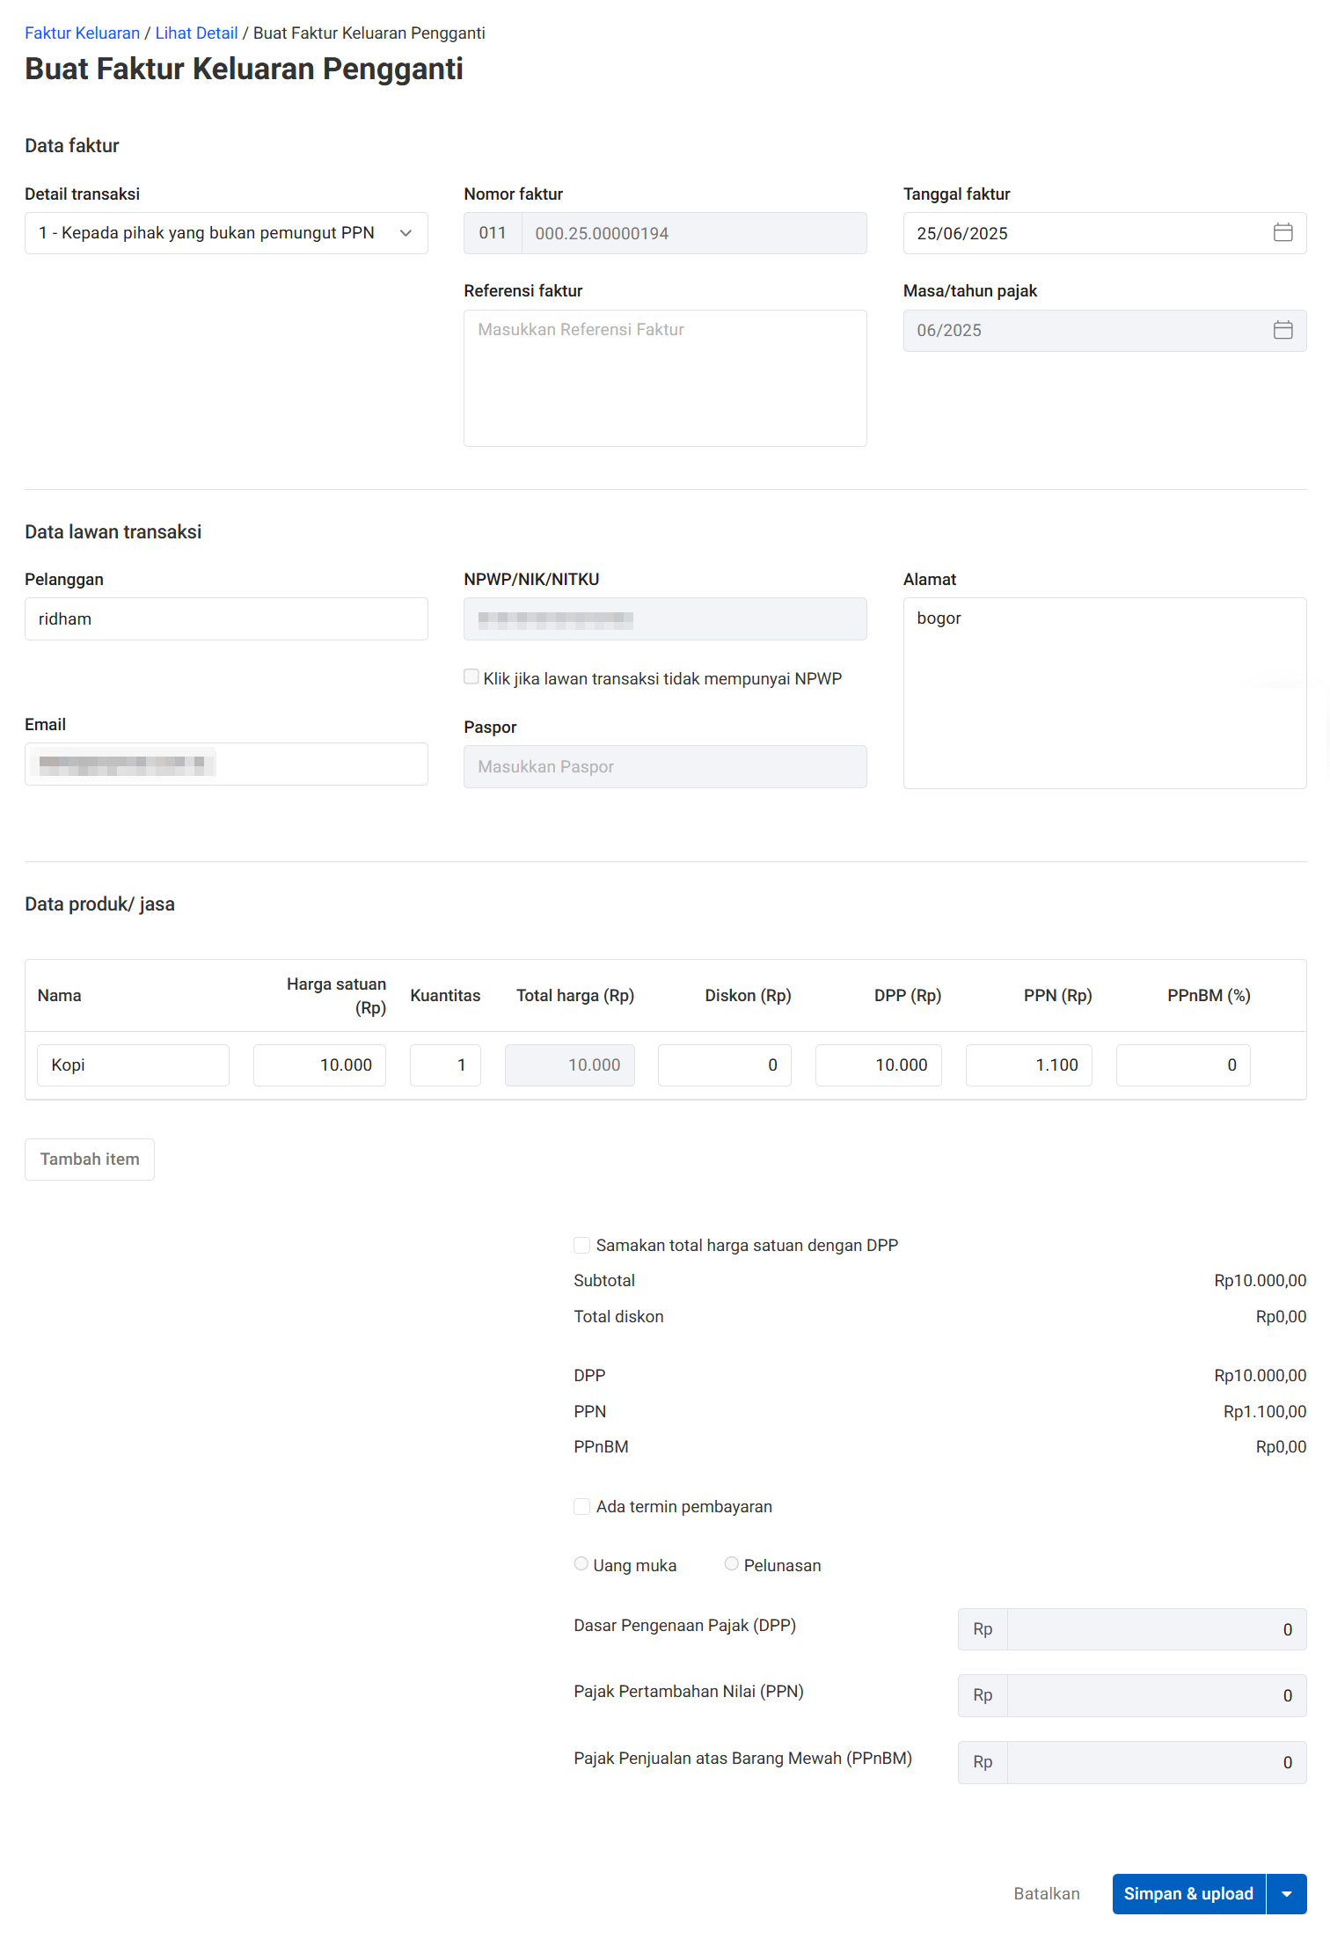Click the Alamat text area with bogor
The height and width of the screenshot is (1946, 1330).
[1104, 693]
